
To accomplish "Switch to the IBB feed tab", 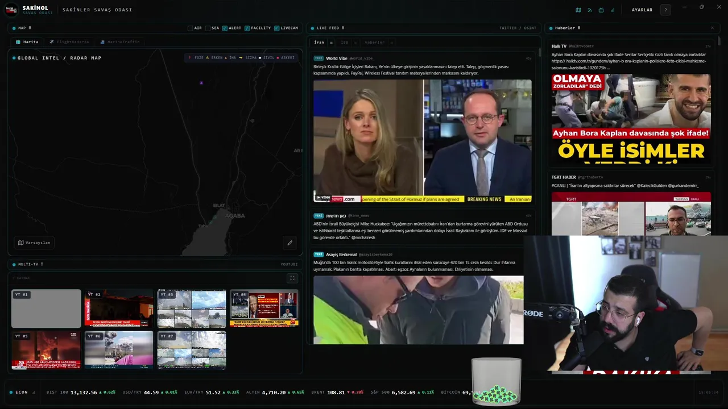I will click(345, 43).
